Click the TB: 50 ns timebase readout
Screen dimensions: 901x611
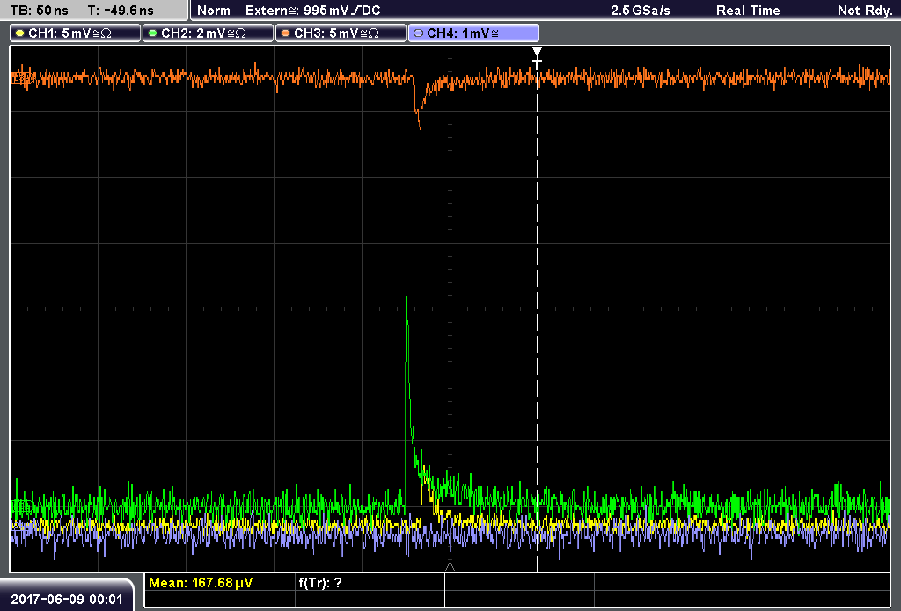39,11
